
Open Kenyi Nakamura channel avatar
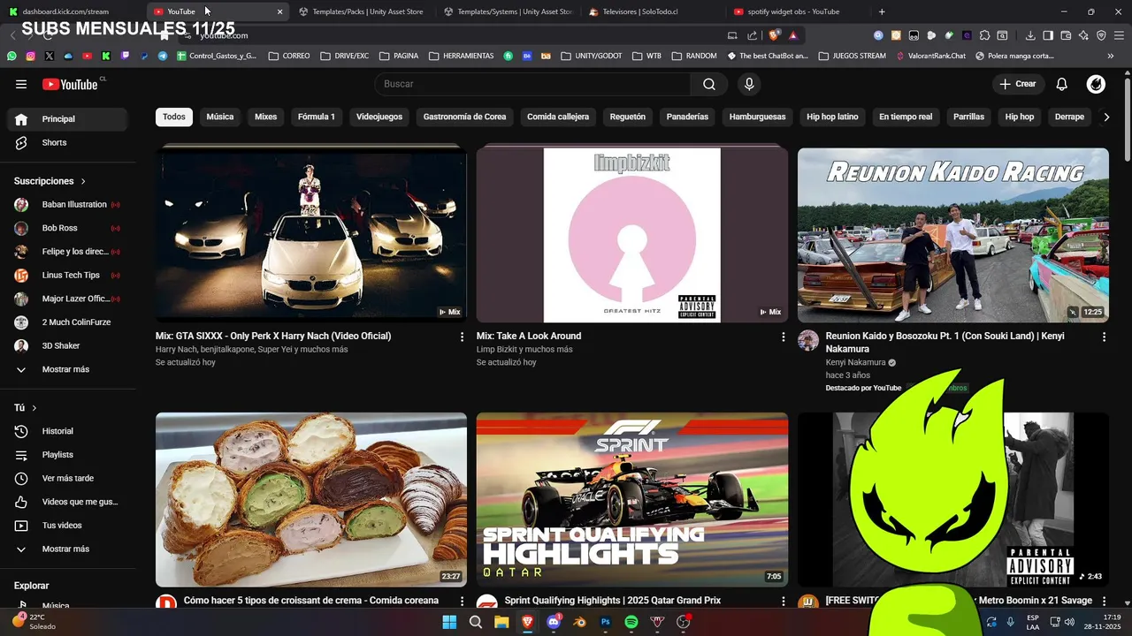[x=808, y=341]
